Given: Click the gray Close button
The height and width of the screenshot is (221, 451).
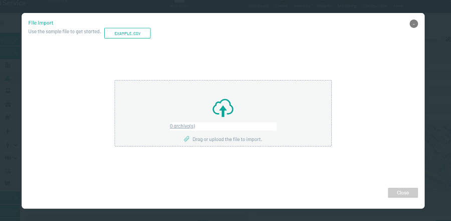Looking at the screenshot, I should (x=403, y=193).
